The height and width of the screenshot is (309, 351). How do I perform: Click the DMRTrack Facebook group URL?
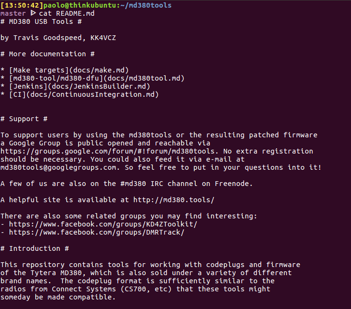tap(97, 232)
